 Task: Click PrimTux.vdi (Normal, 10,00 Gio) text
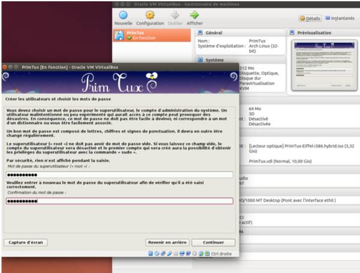tap(280, 161)
